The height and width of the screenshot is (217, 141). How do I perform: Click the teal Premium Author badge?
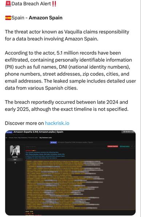point(125,146)
